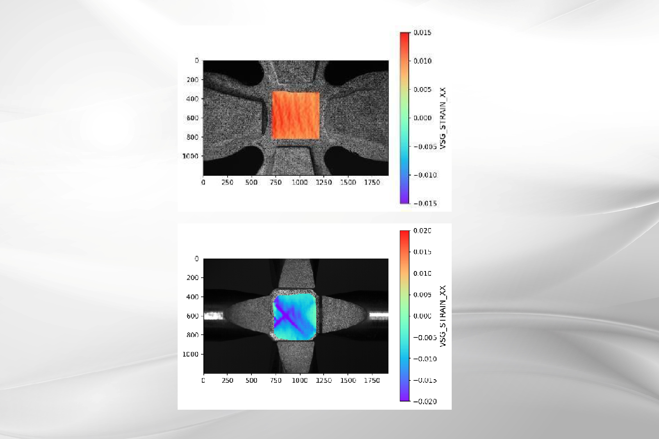Click the 1000 x-axis tick of bottom plot
Image resolution: width=659 pixels, height=439 pixels.
point(299,380)
